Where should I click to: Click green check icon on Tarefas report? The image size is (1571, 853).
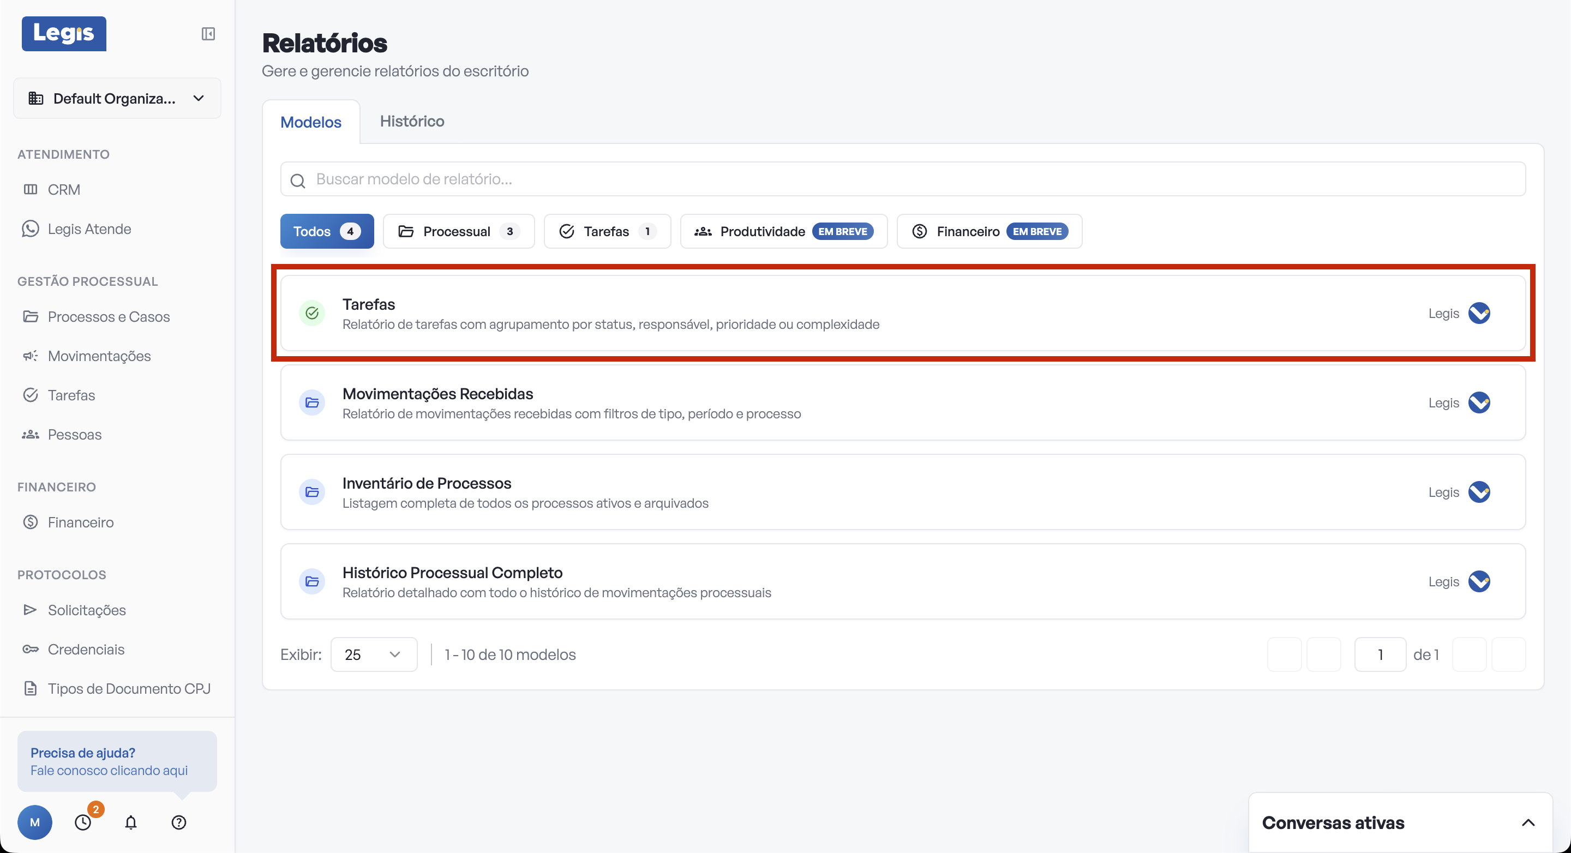tap(312, 314)
